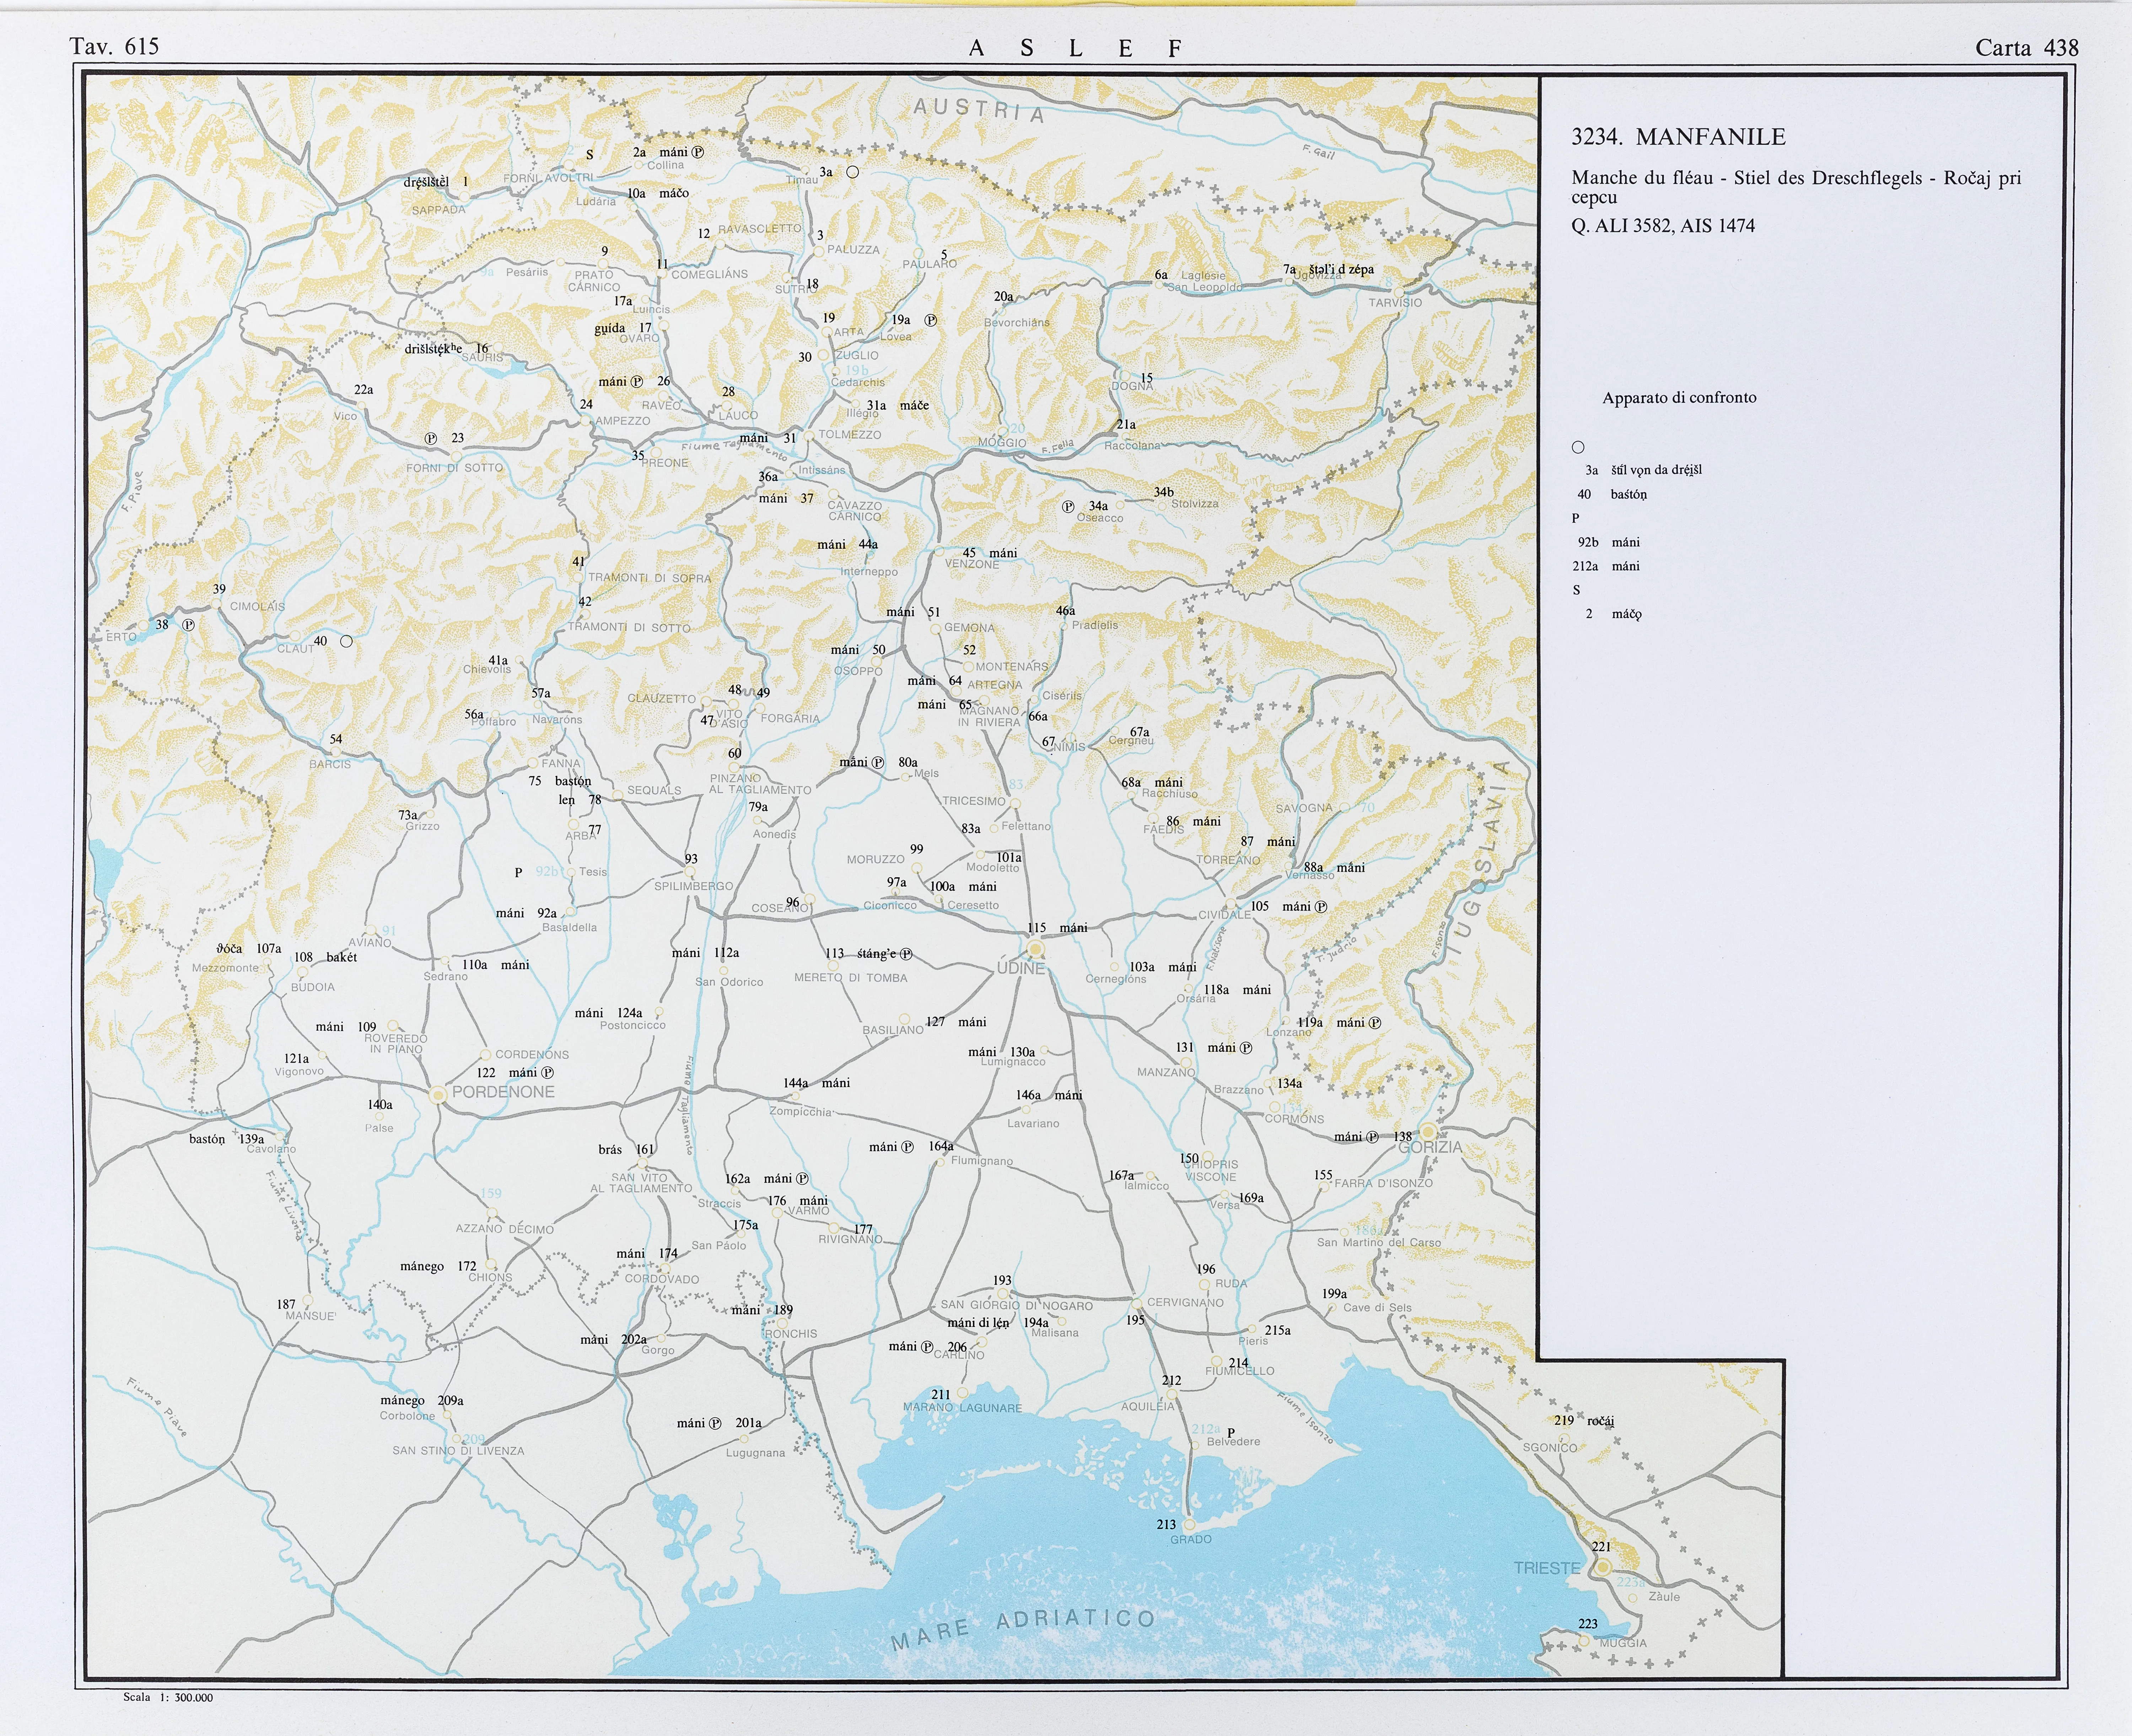This screenshot has width=2132, height=1736.
Task: Click the open circle symbol next to 40 Claut
Action: pos(346,641)
